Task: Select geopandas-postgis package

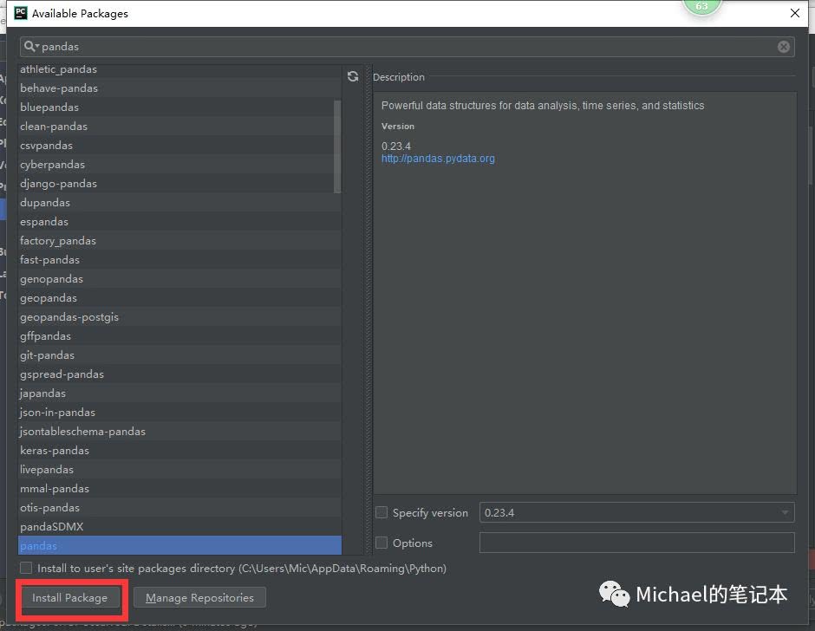Action: tap(179, 316)
